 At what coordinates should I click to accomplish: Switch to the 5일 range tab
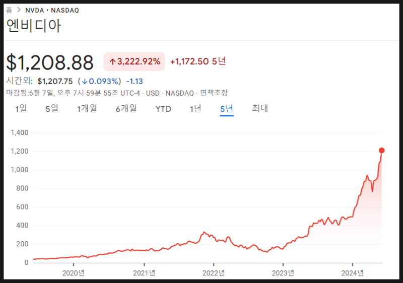(52, 109)
